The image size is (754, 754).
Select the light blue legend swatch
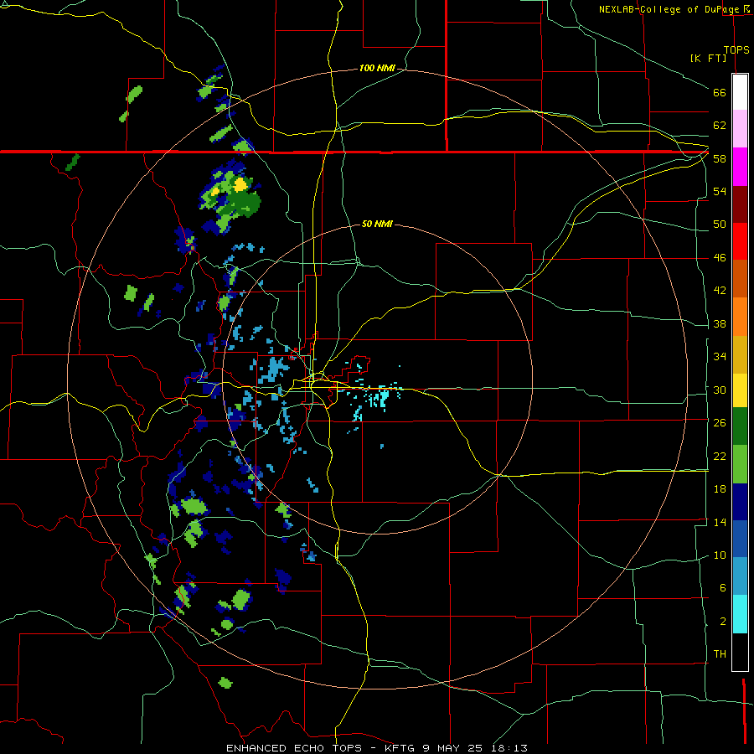click(740, 576)
